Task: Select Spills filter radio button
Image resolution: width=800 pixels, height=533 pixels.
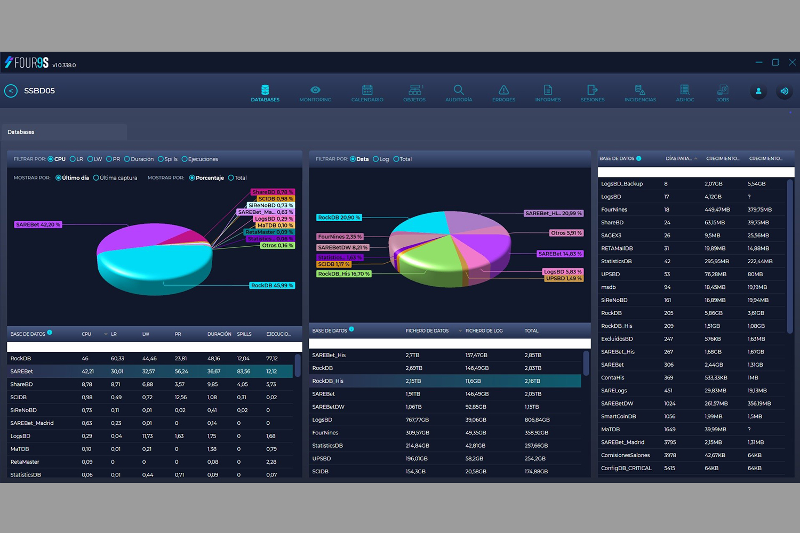Action: click(x=161, y=159)
